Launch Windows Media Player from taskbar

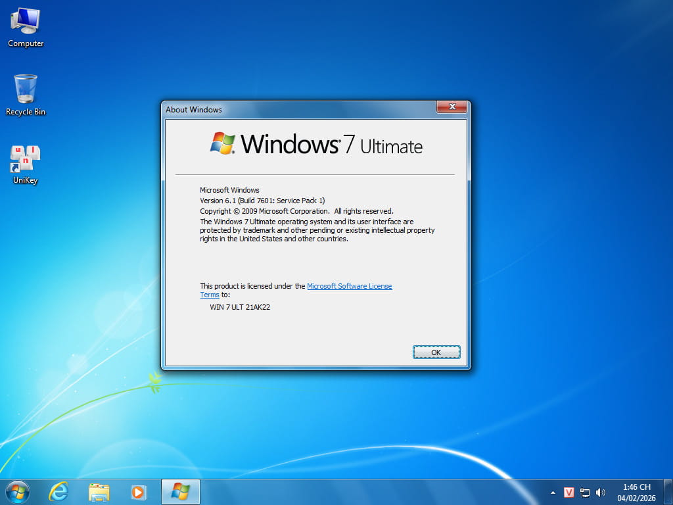point(139,492)
